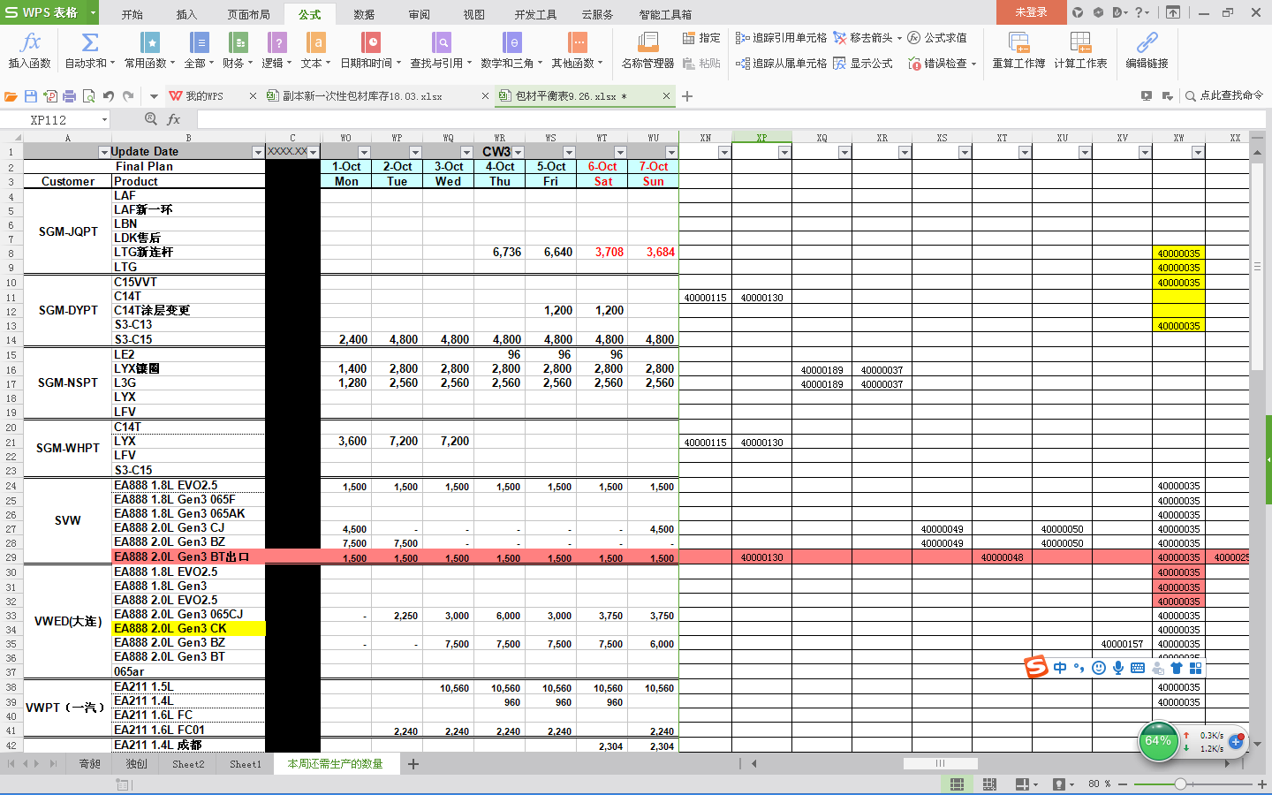Image resolution: width=1272 pixels, height=795 pixels.
Task: Click the horizontal scrollbar thumb
Action: [x=940, y=763]
